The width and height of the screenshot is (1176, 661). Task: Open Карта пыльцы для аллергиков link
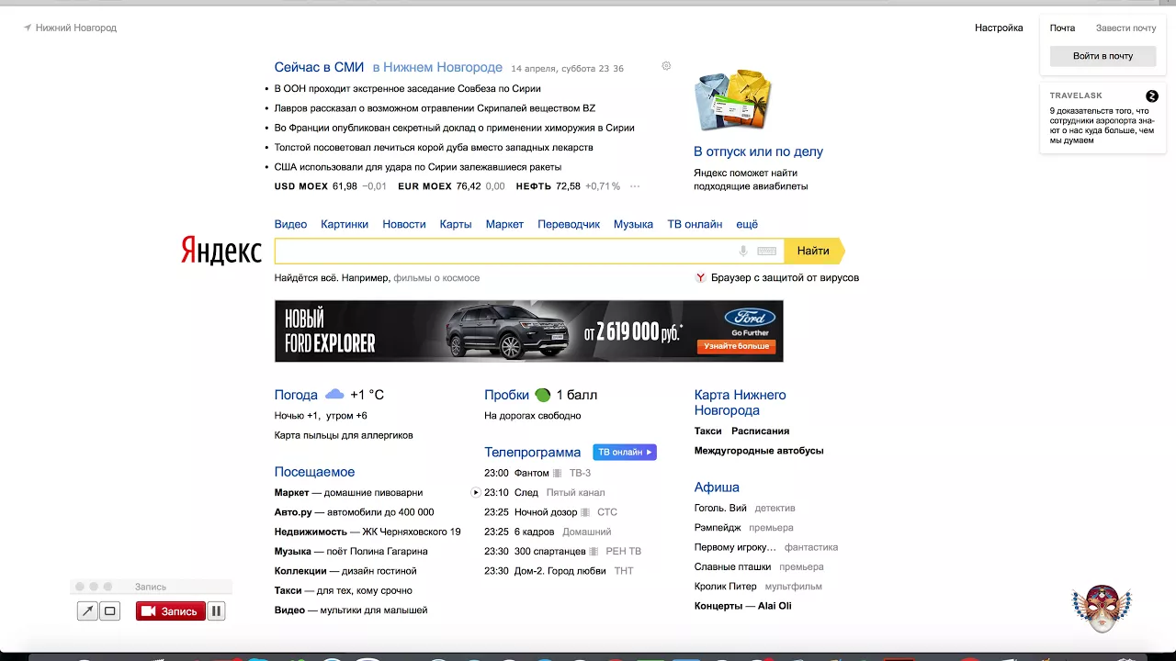[x=344, y=435]
